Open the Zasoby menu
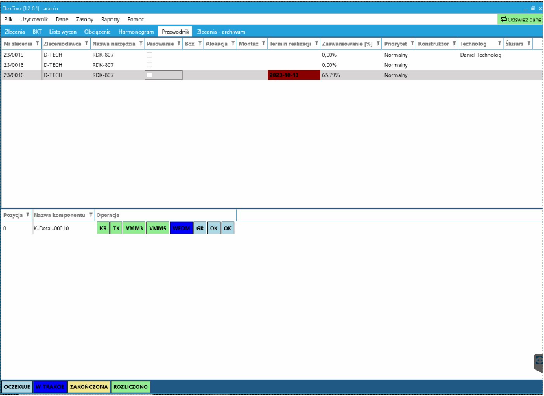This screenshot has height=396, width=544. click(84, 19)
